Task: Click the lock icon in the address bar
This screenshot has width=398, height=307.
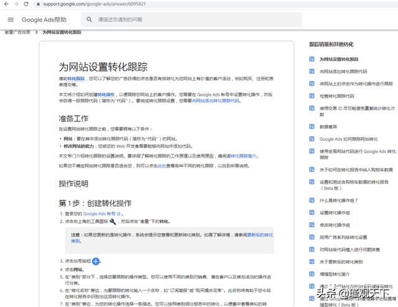Action: click(38, 4)
